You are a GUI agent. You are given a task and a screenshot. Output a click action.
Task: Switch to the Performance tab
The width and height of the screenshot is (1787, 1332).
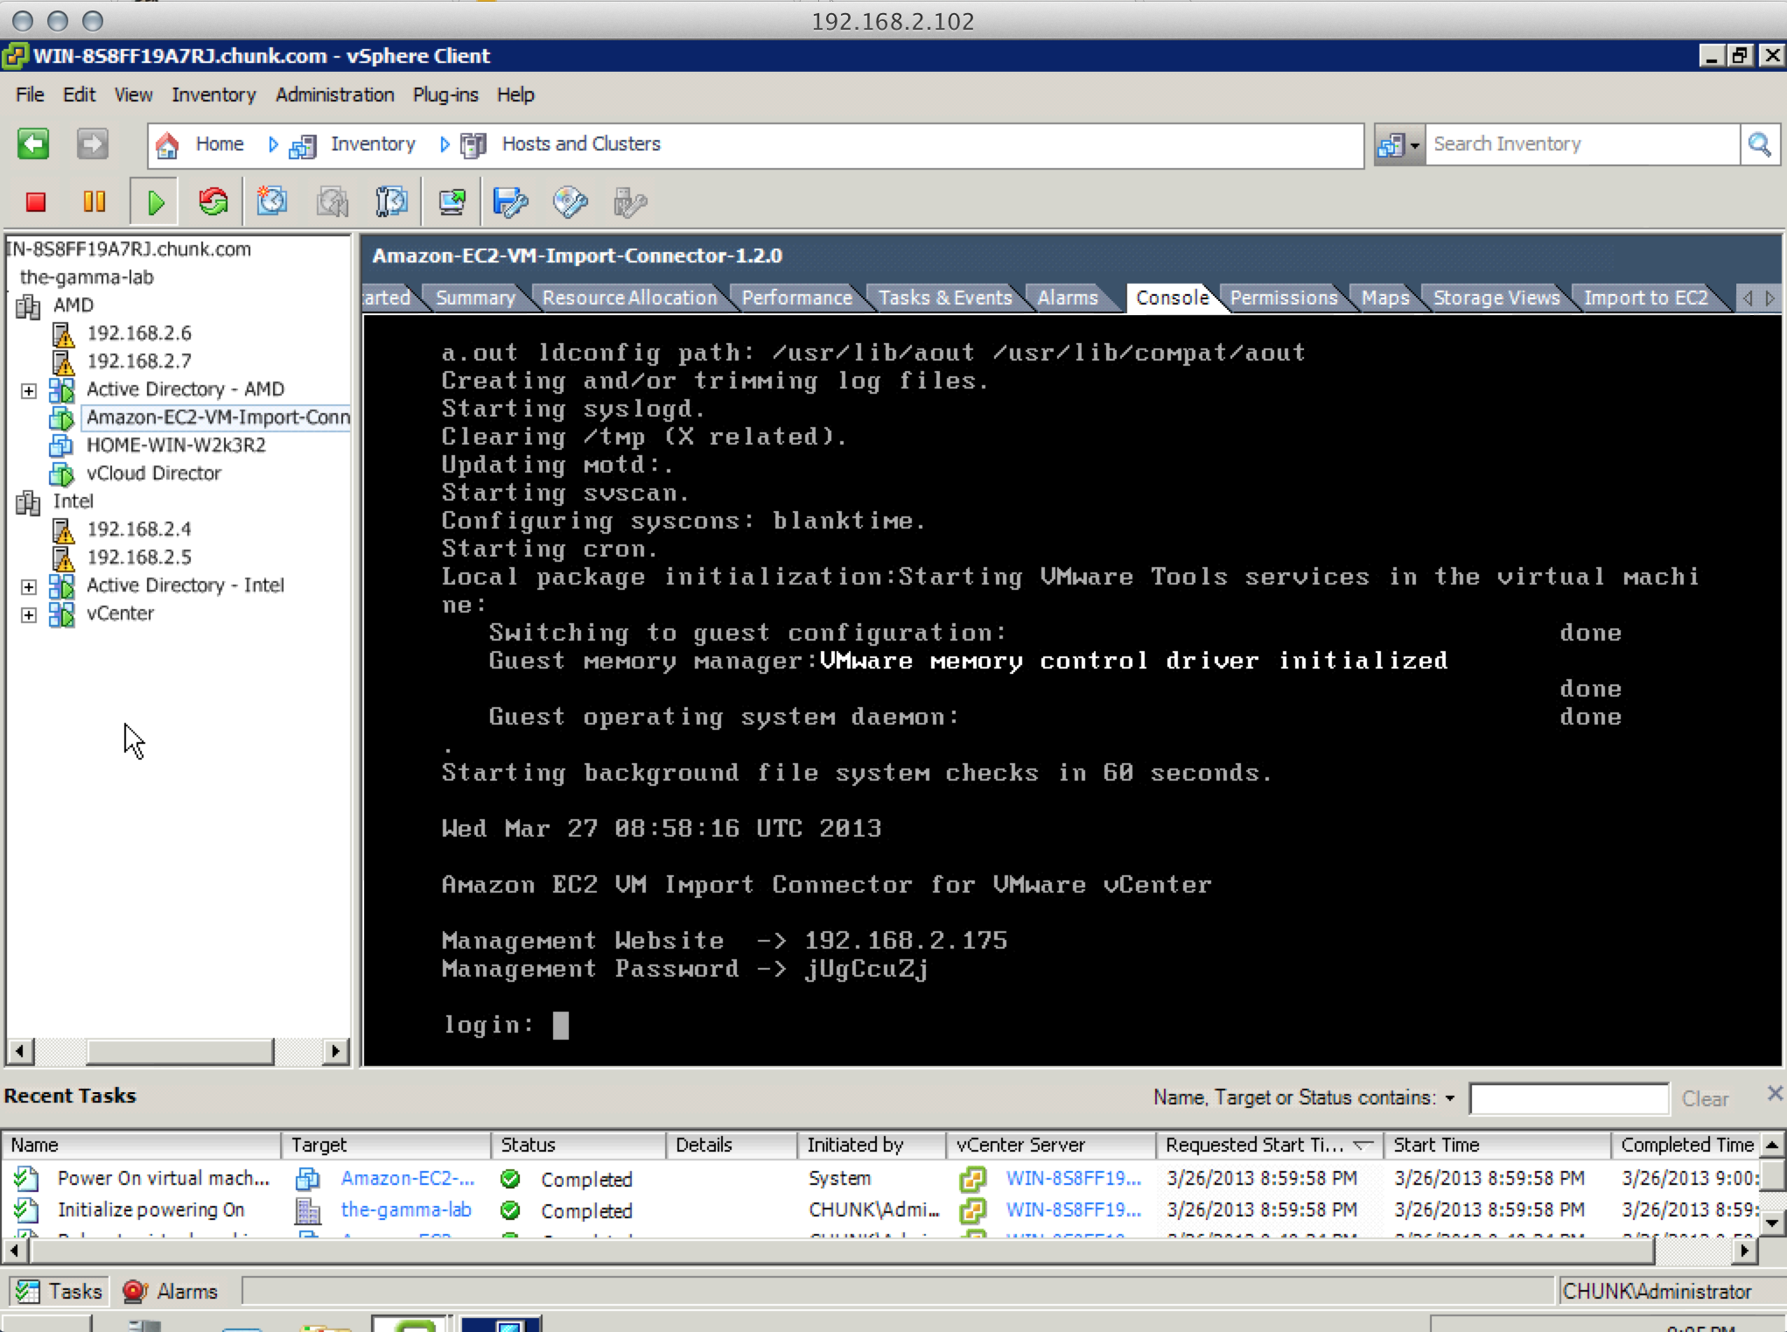click(x=796, y=298)
